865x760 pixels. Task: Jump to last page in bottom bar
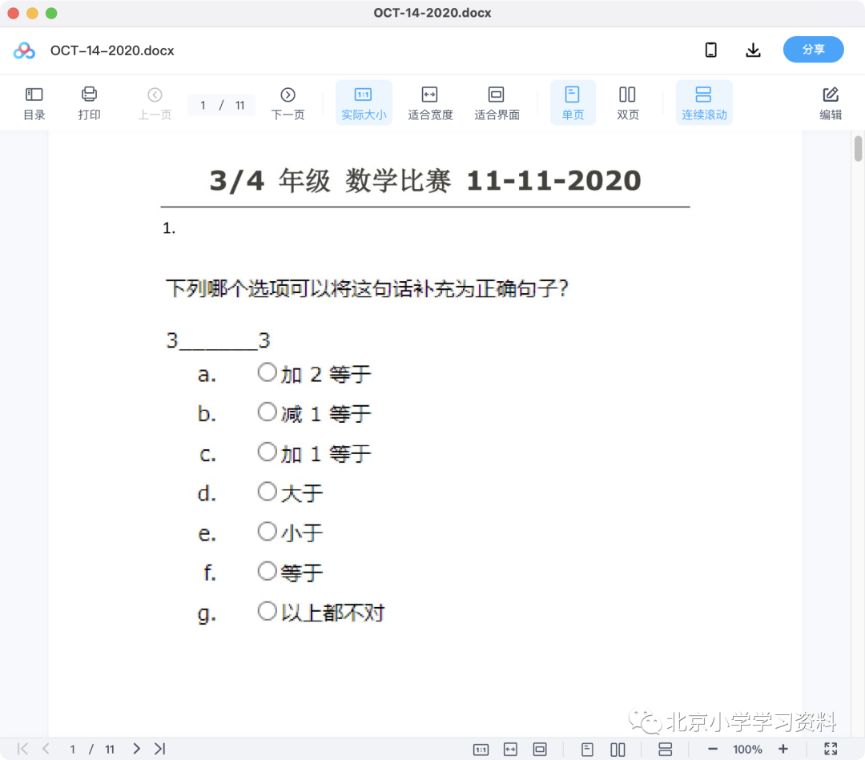[160, 749]
